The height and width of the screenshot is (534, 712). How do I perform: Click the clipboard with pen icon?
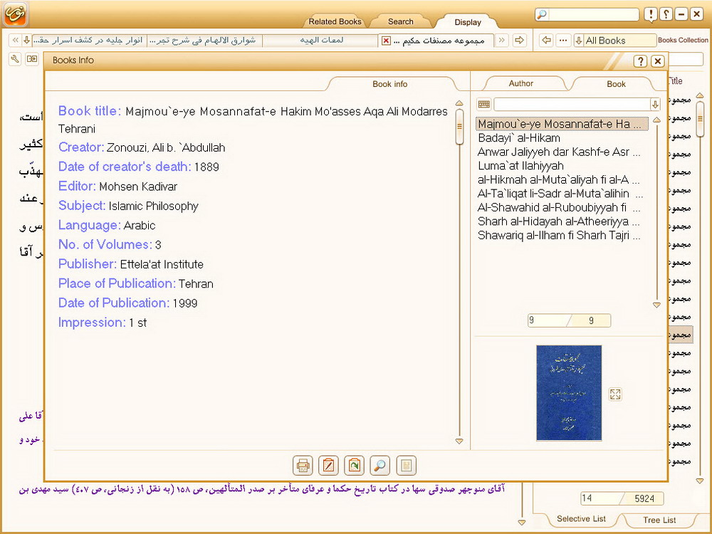[328, 466]
